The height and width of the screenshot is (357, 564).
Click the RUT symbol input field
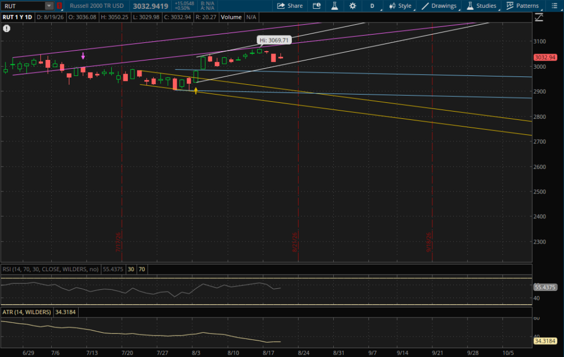pos(24,6)
